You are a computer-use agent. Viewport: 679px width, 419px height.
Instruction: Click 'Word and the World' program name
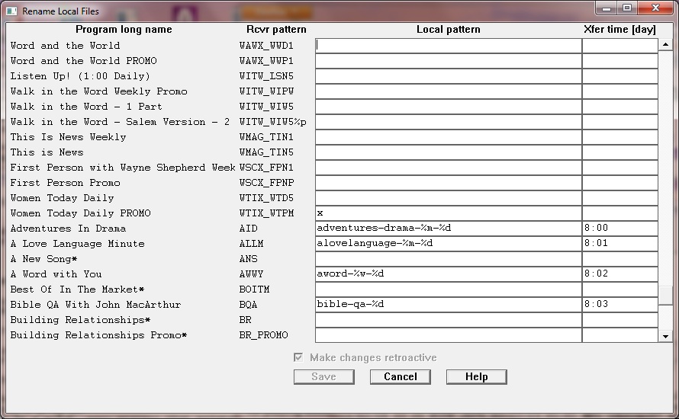pyautogui.click(x=65, y=46)
